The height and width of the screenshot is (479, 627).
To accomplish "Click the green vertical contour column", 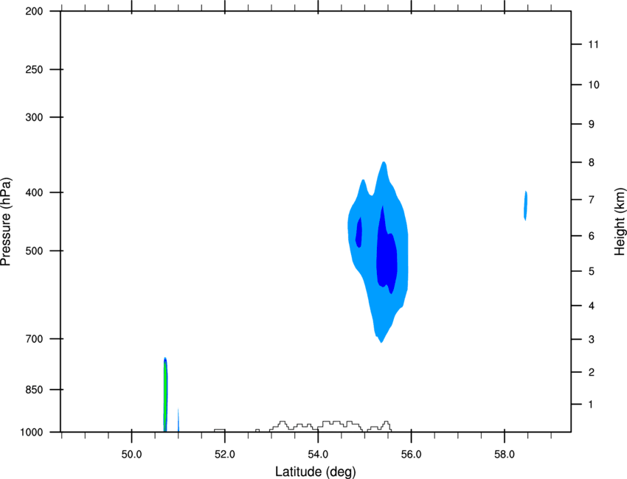I will coord(164,396).
